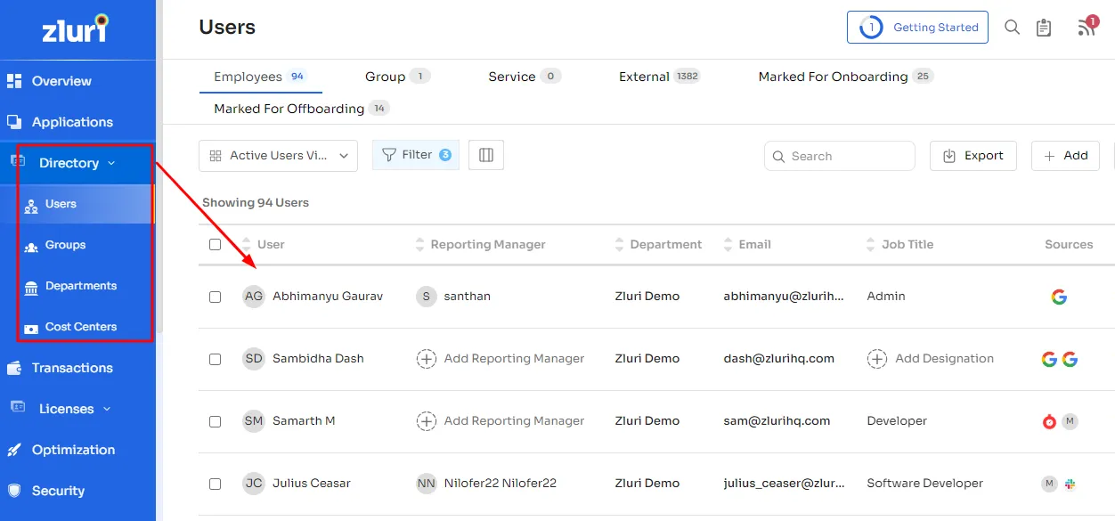Open the search magnifier icon in header

pyautogui.click(x=1012, y=28)
